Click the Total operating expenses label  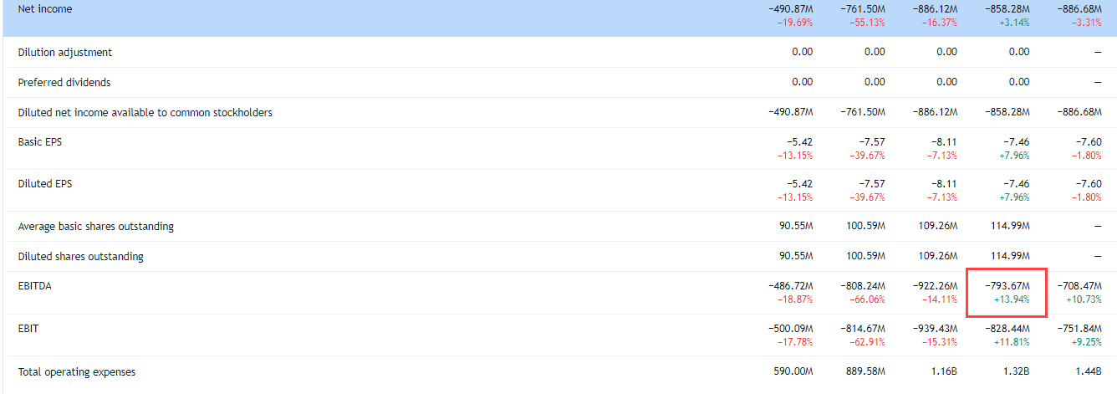pos(76,372)
